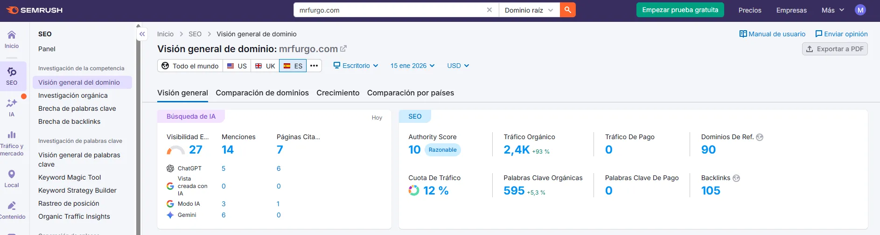880x235 pixels.
Task: Expand the Más menu in header
Action: click(833, 10)
